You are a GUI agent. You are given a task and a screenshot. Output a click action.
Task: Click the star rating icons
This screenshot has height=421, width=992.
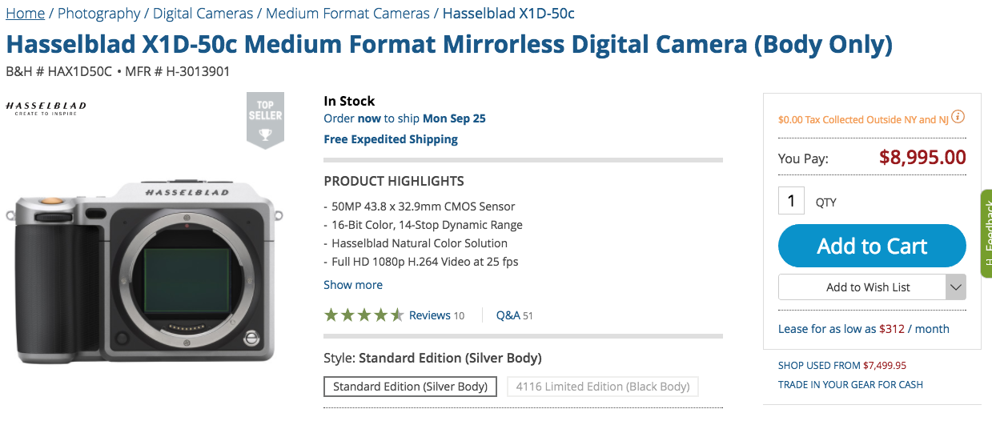tap(364, 315)
